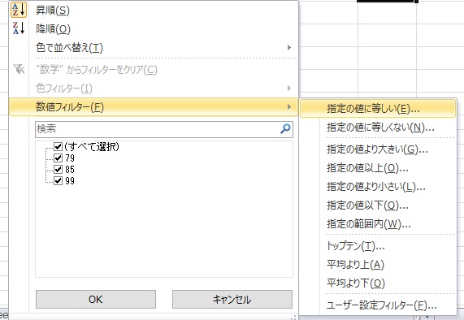Image resolution: width=464 pixels, height=320 pixels.
Task: Click the Z-A descending sort icon
Action: 19,28
